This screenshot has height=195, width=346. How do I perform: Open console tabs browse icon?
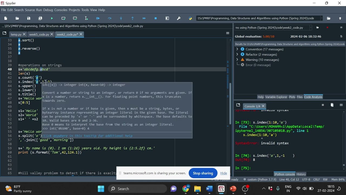238,105
